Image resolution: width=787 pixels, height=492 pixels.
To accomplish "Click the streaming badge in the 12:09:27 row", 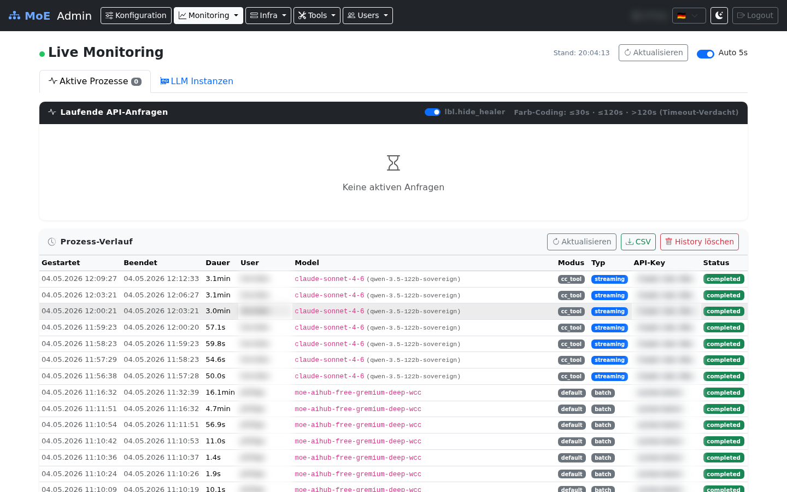I will pyautogui.click(x=609, y=279).
